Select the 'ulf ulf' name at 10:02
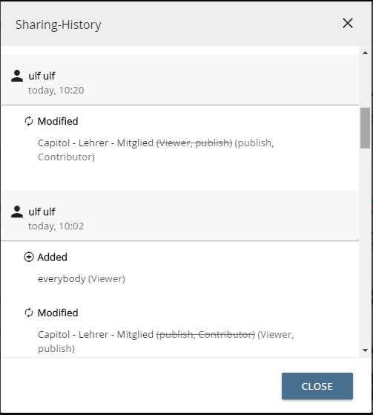The image size is (373, 415). click(x=42, y=212)
